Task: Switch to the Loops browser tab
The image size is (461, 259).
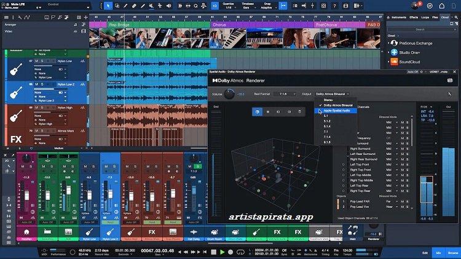Action: (x=425, y=17)
